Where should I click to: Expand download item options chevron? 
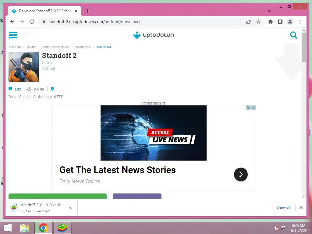pyautogui.click(x=70, y=208)
